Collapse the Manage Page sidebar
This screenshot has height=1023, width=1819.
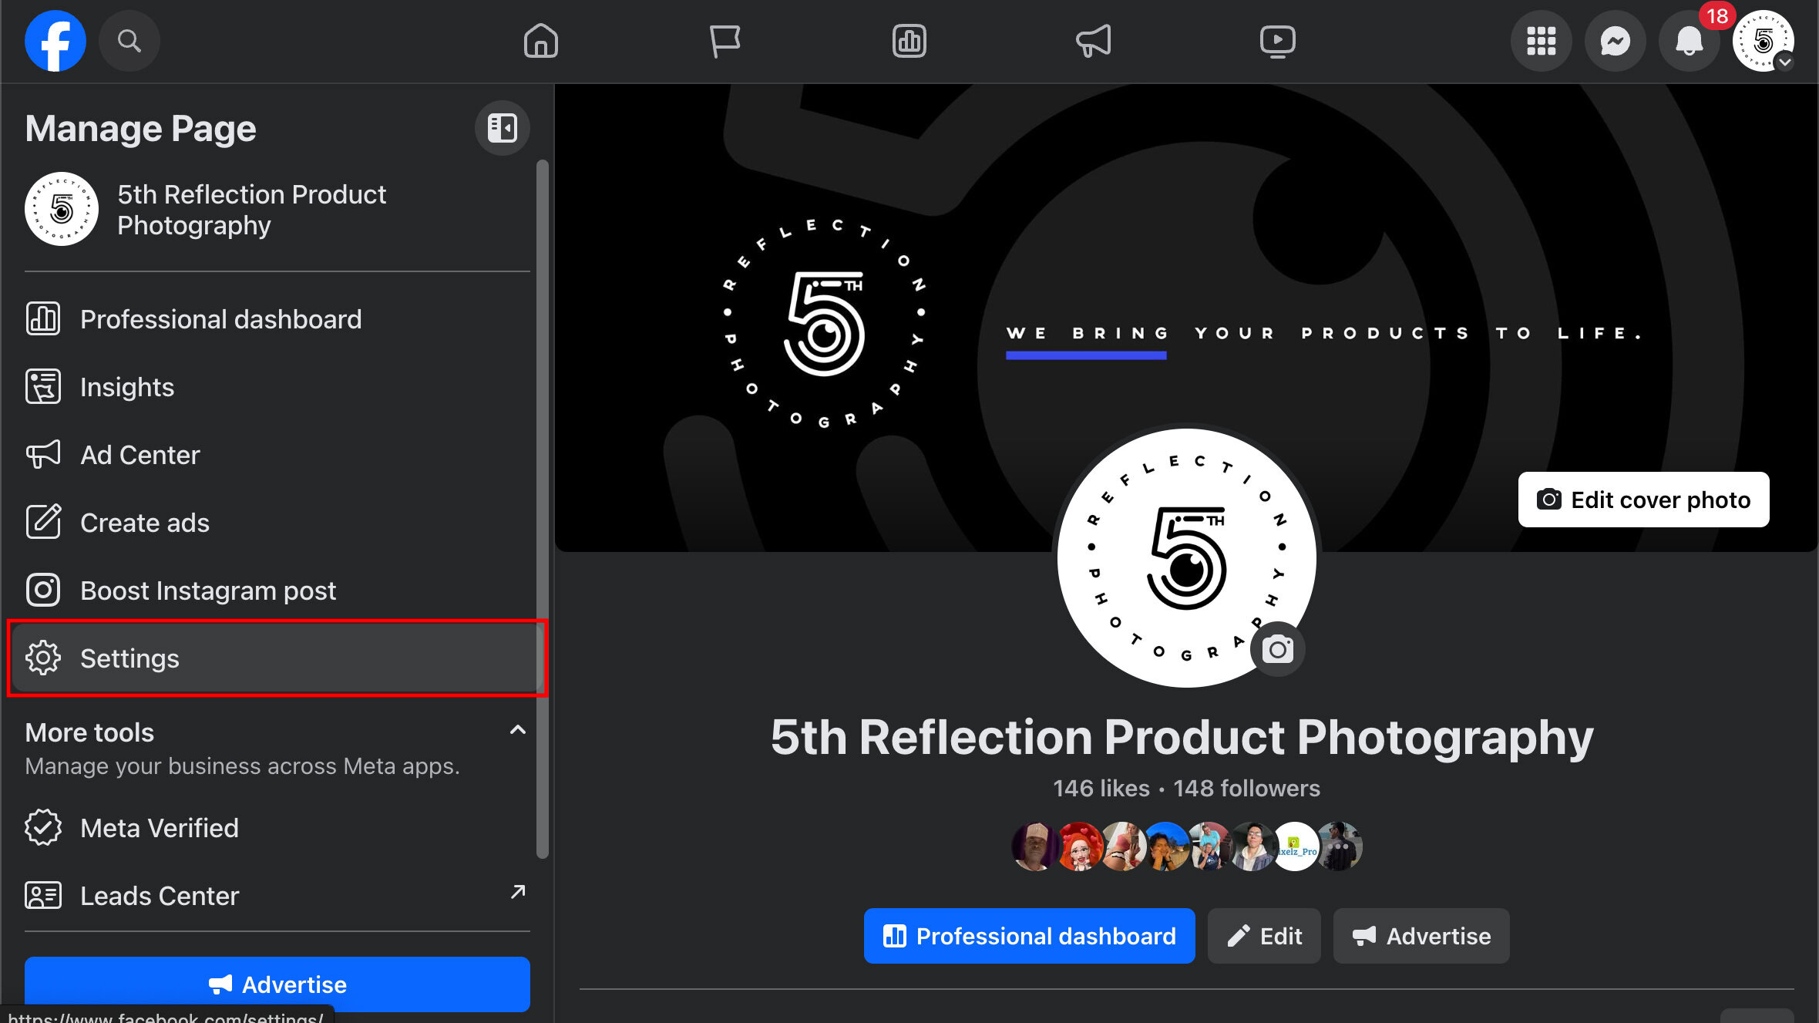tap(502, 128)
